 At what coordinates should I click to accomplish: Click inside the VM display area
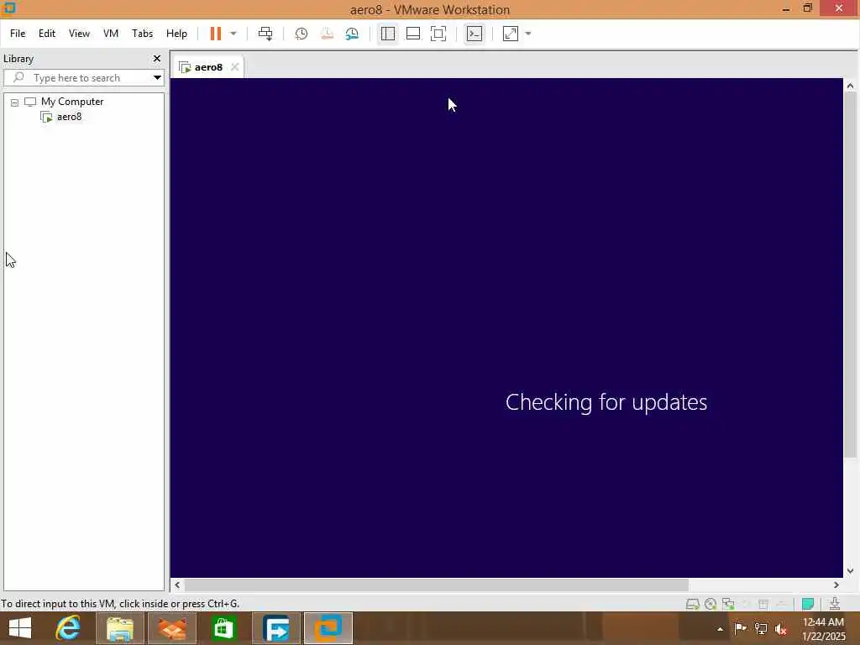click(506, 328)
